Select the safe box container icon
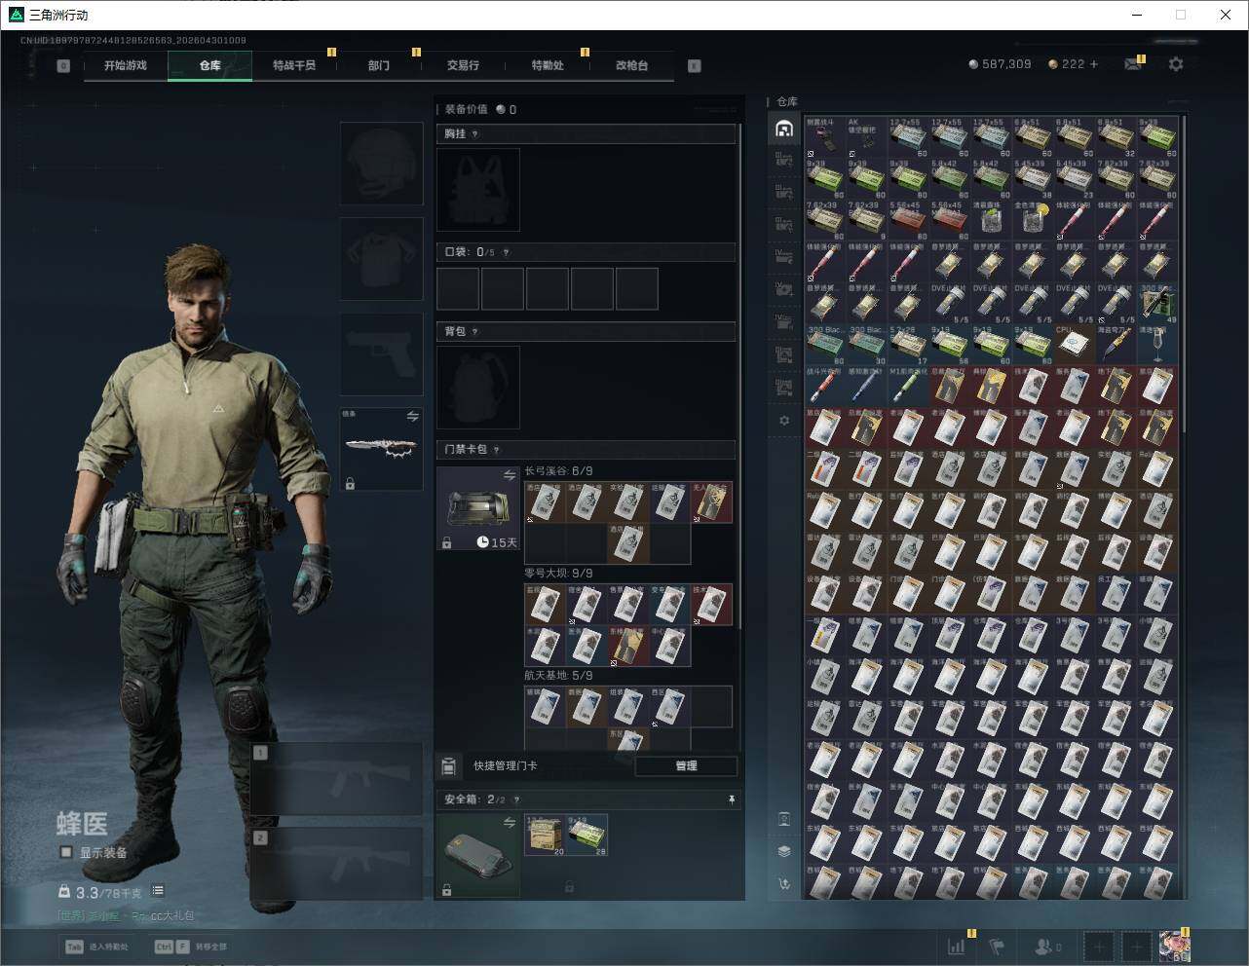This screenshot has height=966, width=1249. tap(478, 855)
